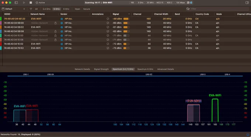Click the filter funnel icon

click(31, 9)
